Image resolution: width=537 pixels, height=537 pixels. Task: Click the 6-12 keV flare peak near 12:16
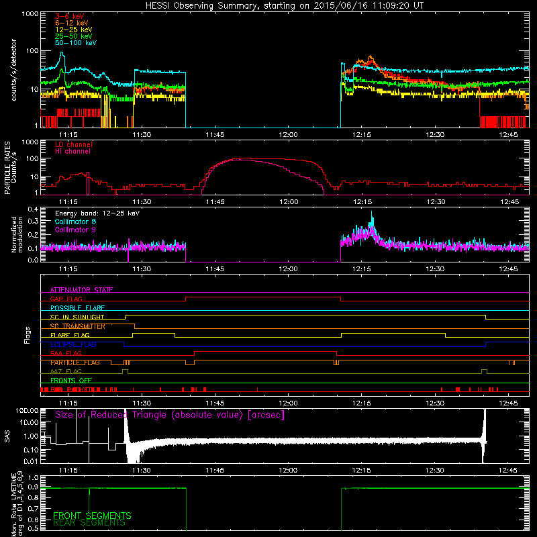[371, 57]
